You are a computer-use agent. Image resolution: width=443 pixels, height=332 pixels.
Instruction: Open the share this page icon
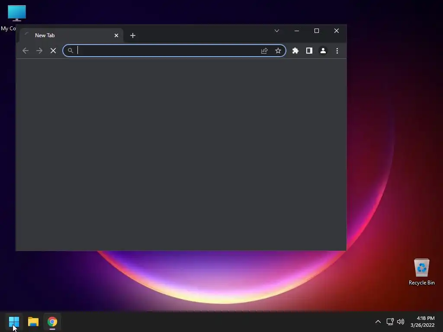[x=264, y=51]
